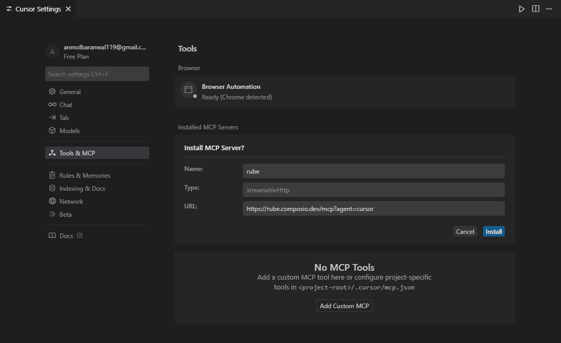561x343 pixels.
Task: Open the Network settings section
Action: (70, 201)
